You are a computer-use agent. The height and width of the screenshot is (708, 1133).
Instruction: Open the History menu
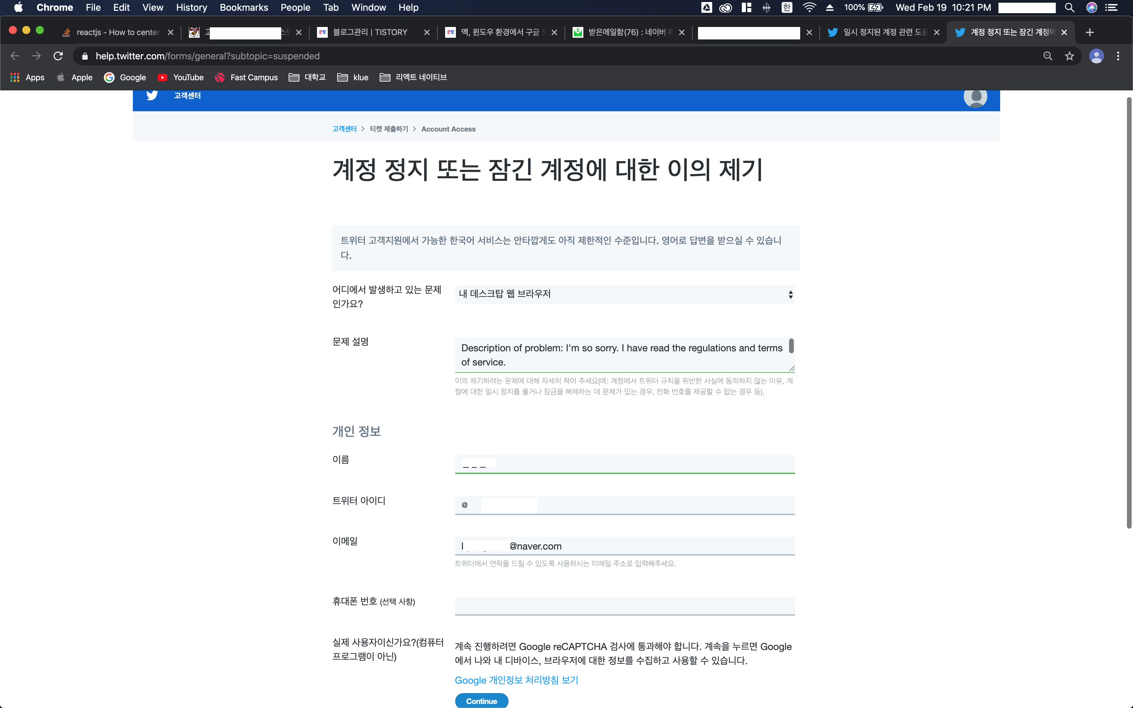pyautogui.click(x=191, y=7)
